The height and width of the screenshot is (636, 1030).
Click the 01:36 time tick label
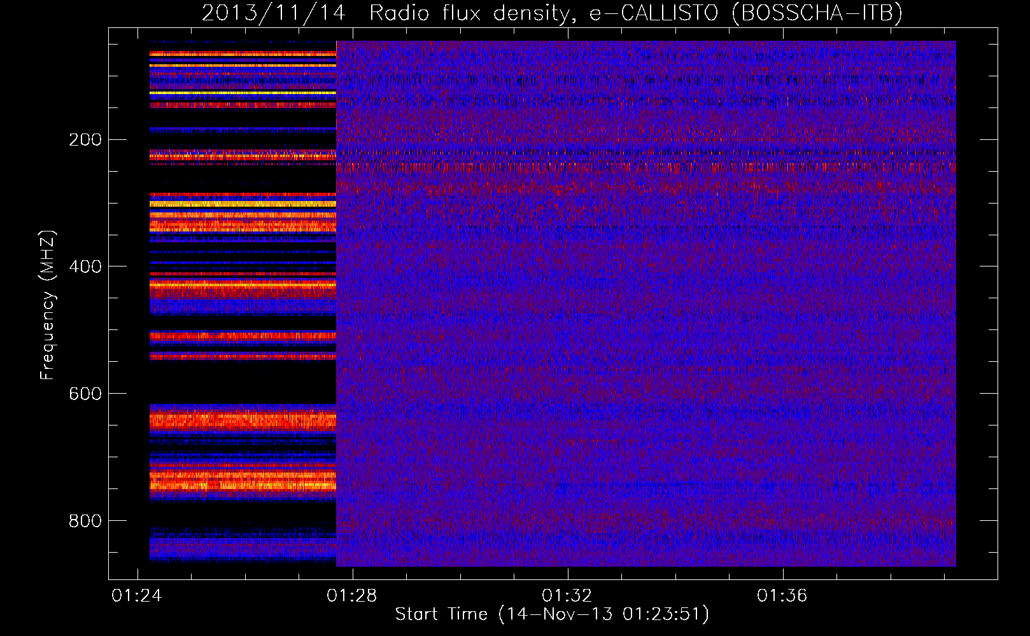782,595
